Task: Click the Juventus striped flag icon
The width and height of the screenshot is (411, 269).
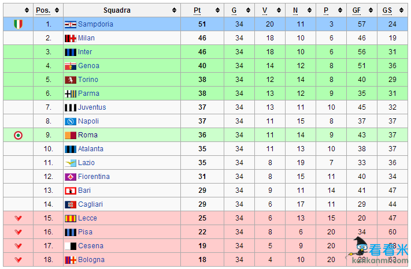Action: coord(70,107)
